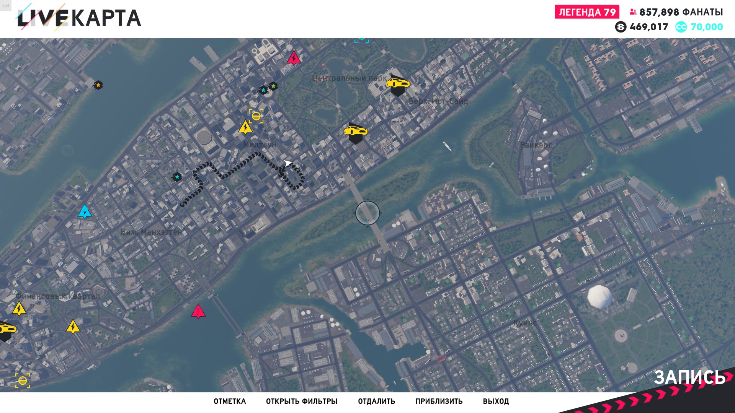Click the 469,017 bucks balance
Image resolution: width=735 pixels, height=413 pixels.
(x=649, y=27)
